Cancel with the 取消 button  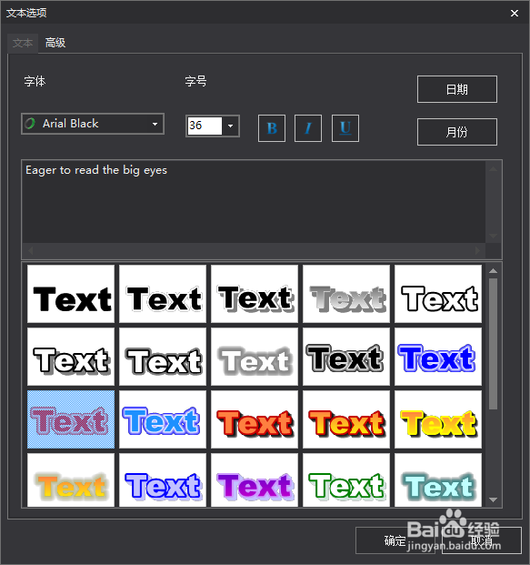[482, 540]
